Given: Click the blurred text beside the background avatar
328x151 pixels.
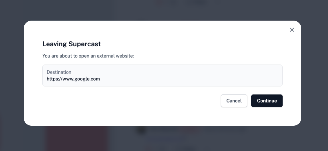Looking at the screenshot, I should coord(197,130).
